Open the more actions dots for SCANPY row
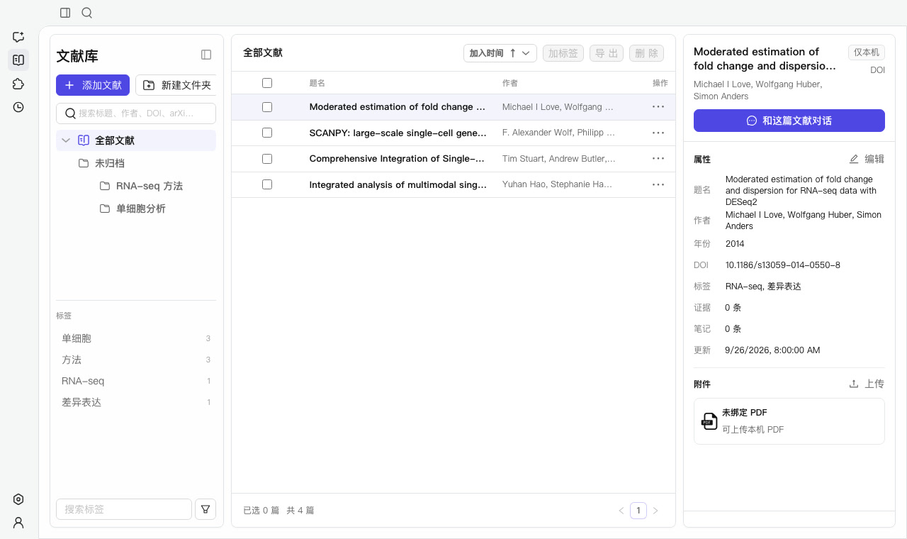Screen dimensions: 907x539 tap(658, 133)
